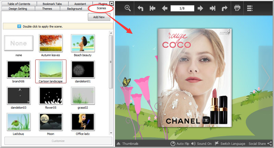Open Social Share
The width and height of the screenshot is (274, 148).
click(x=260, y=144)
